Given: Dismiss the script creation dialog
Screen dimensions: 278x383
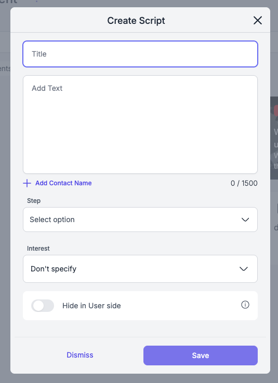Looking at the screenshot, I should pos(80,355).
